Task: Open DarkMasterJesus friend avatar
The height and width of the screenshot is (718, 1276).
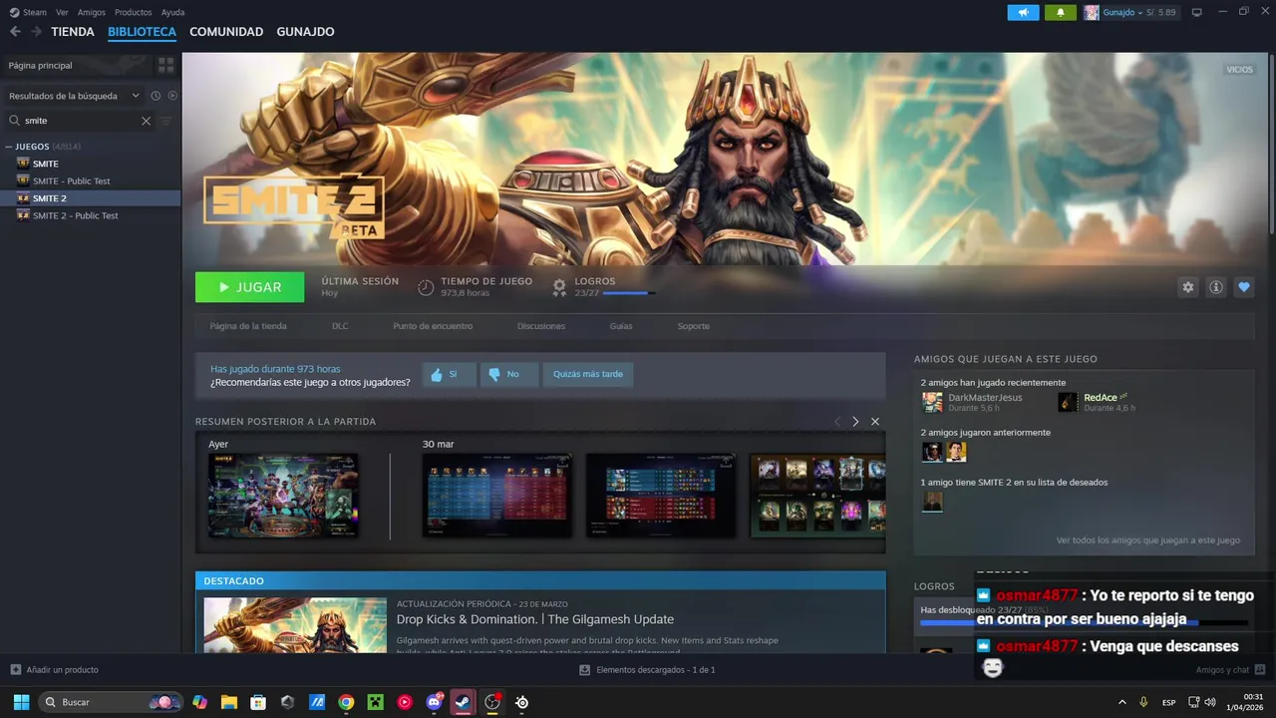Action: point(932,402)
